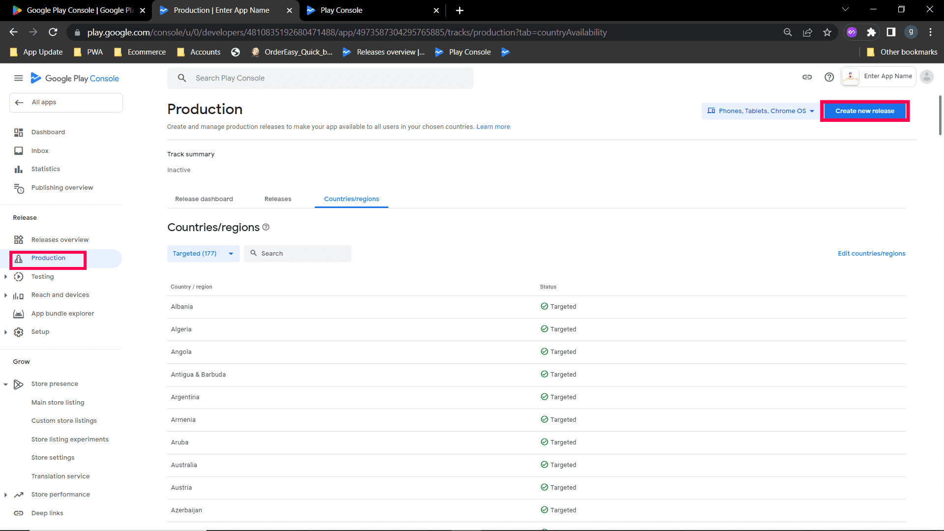This screenshot has height=531, width=944.
Task: Click the Dashboard sidebar icon
Action: (19, 132)
